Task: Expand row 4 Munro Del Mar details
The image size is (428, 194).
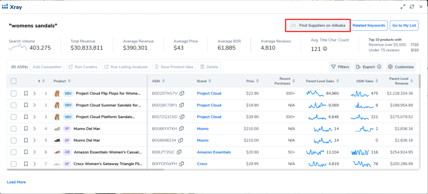Action: [35, 128]
